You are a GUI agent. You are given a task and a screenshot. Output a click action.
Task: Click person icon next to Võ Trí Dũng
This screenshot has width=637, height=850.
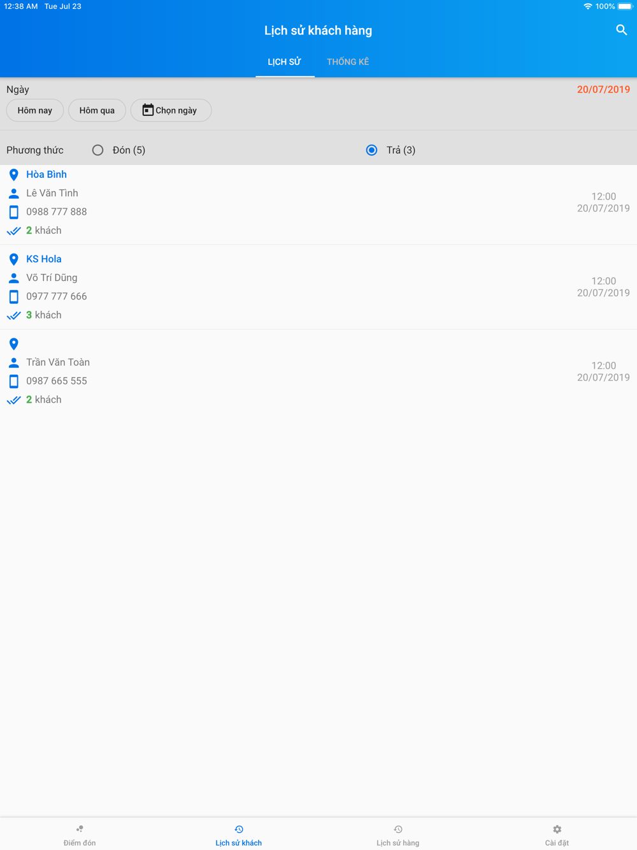coord(14,278)
